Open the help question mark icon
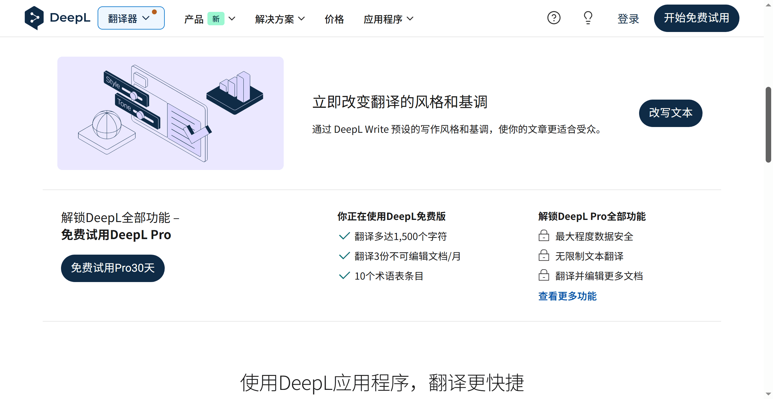773x399 pixels. click(554, 18)
